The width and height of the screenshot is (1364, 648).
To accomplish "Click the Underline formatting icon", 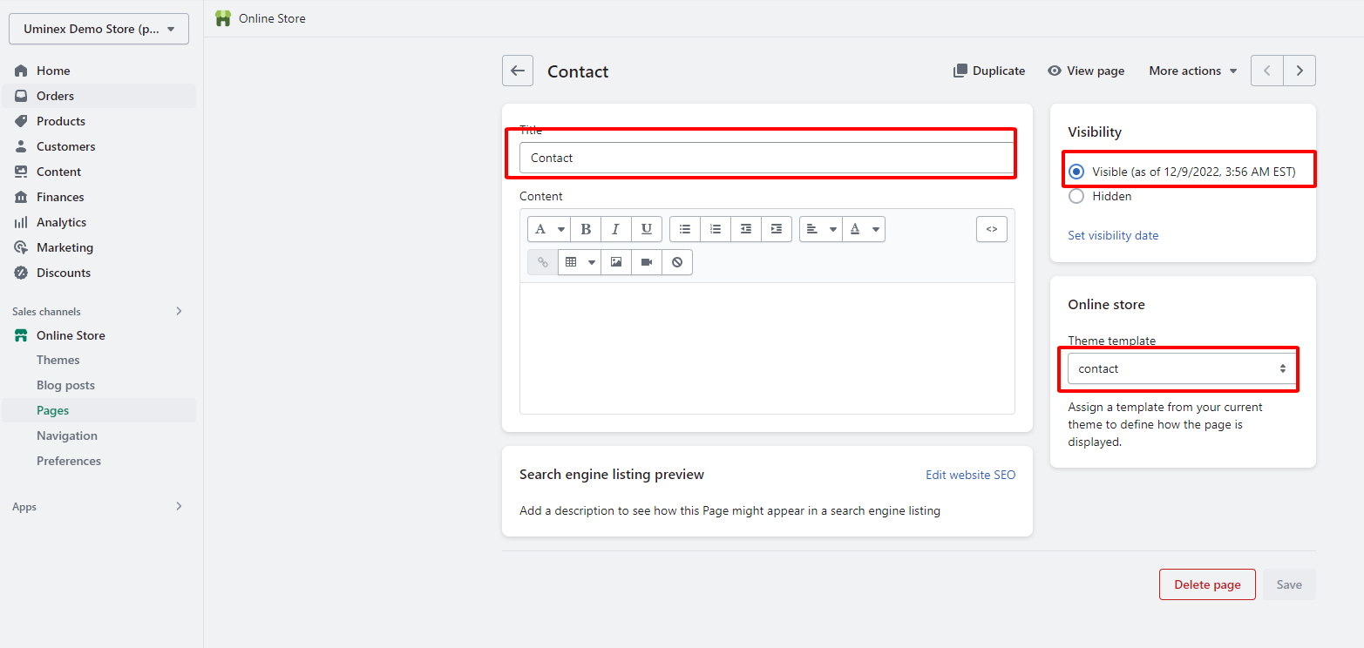I will 646,229.
